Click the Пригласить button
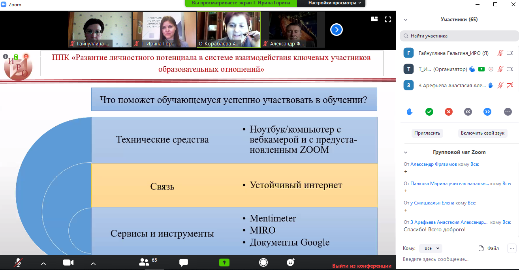The image size is (519, 270). coord(427,133)
